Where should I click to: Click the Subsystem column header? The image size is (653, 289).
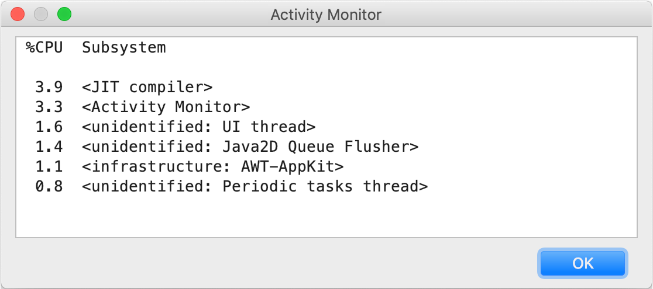tap(124, 48)
